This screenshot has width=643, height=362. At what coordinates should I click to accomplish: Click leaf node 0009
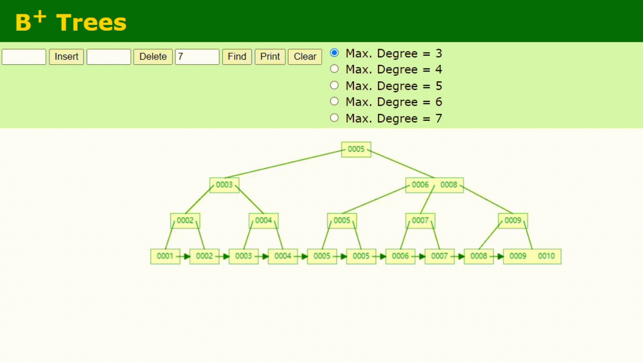(517, 255)
